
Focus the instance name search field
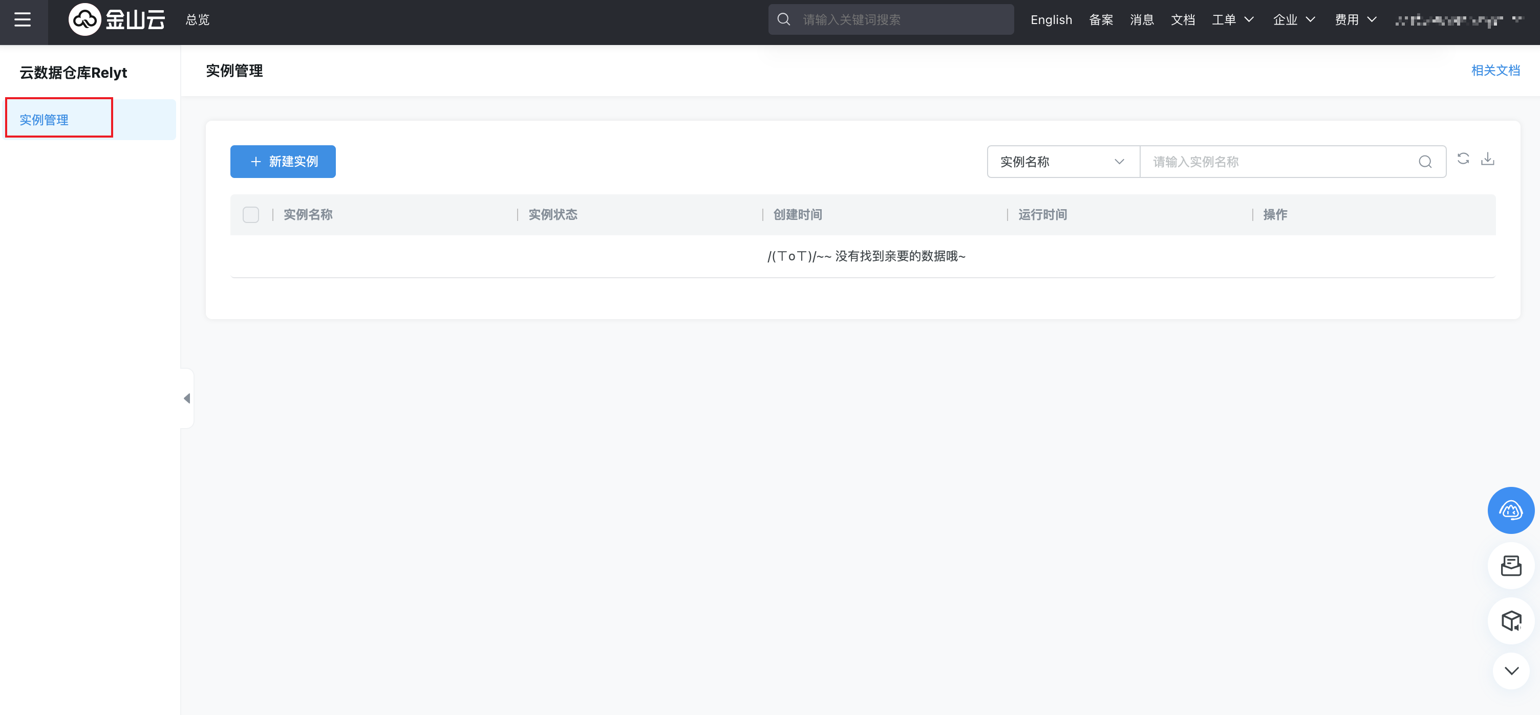click(x=1279, y=162)
